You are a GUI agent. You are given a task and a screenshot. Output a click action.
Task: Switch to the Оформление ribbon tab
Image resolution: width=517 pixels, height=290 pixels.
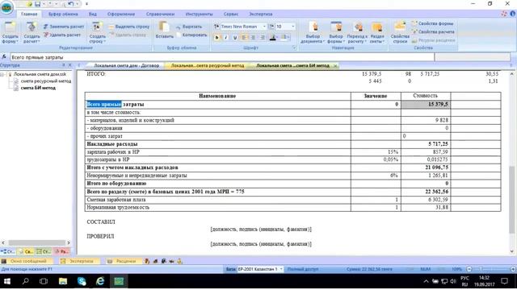(x=121, y=14)
